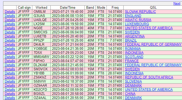Viewport: 182px width, 100px height.
Task: View Details for the 7D5X contact
Action: (10, 53)
